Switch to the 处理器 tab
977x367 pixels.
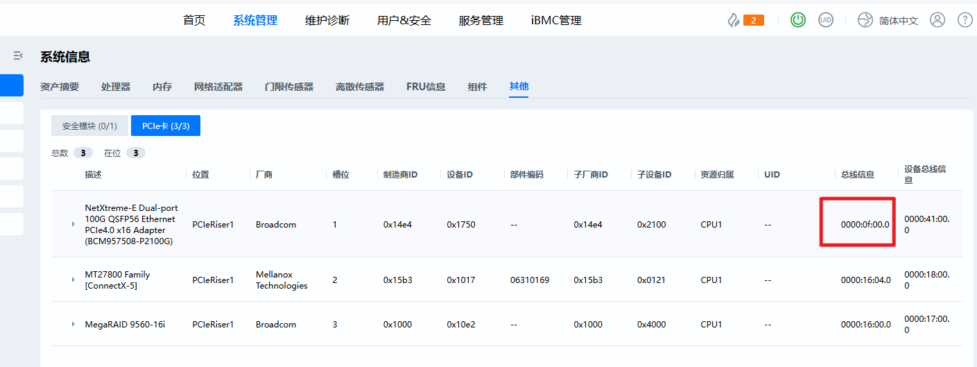pos(116,87)
